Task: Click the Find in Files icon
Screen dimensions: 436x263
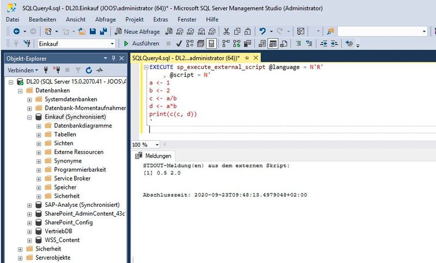Action: click(x=331, y=31)
